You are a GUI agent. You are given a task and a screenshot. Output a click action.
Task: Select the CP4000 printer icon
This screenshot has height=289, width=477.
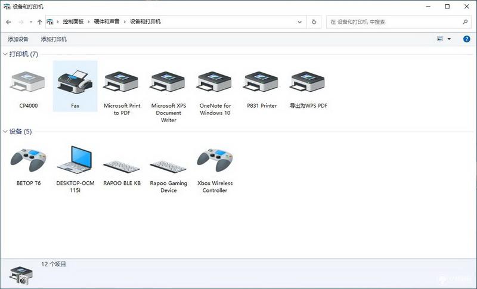coord(28,82)
